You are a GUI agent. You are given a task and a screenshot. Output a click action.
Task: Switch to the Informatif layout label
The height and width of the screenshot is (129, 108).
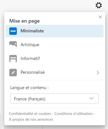point(30,58)
